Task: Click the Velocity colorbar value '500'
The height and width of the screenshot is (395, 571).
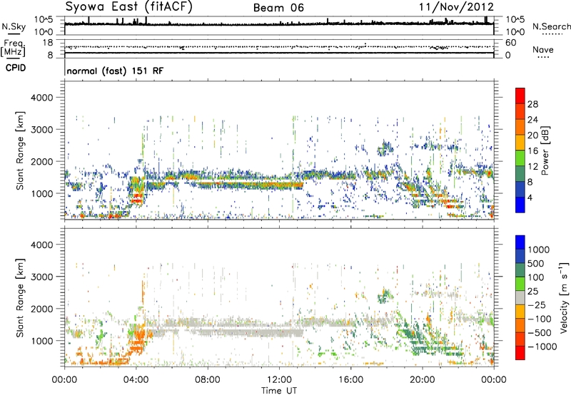Action: pyautogui.click(x=536, y=263)
